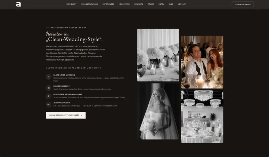
Task: Select the Seminare nav item
Action: (x=139, y=4)
